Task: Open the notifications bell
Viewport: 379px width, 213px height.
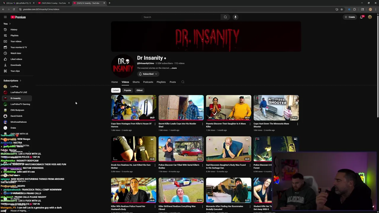Action: tap(362, 17)
